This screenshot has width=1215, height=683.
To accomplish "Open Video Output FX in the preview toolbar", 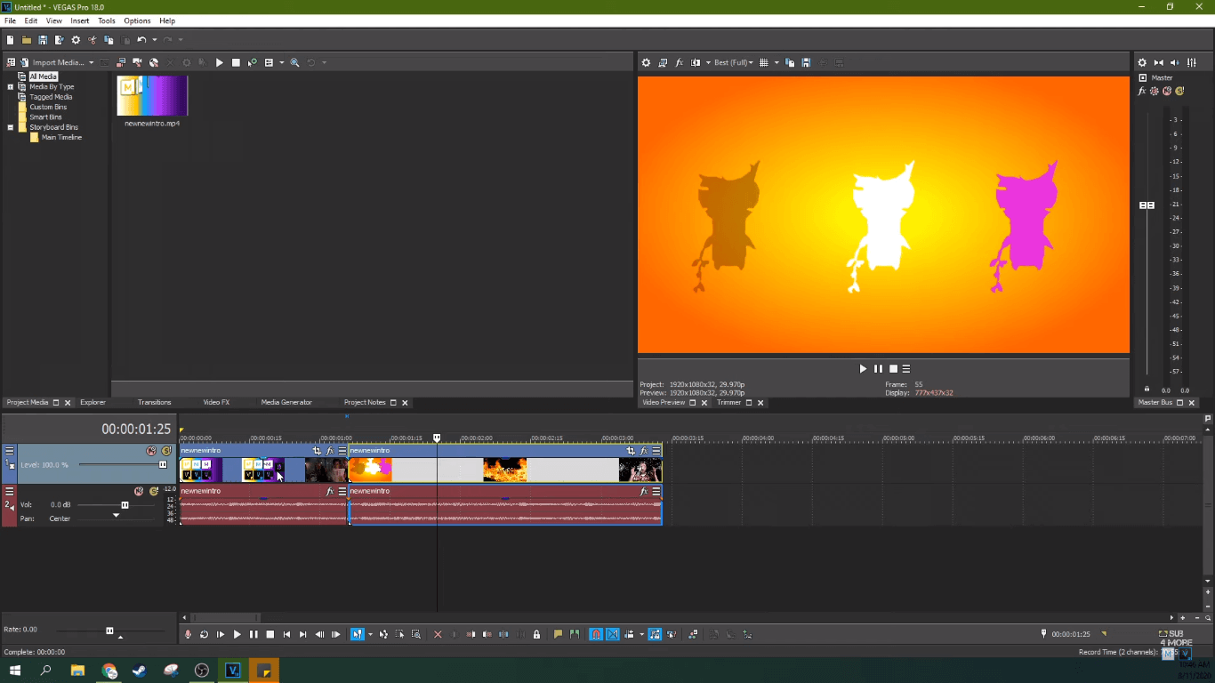I will (679, 62).
